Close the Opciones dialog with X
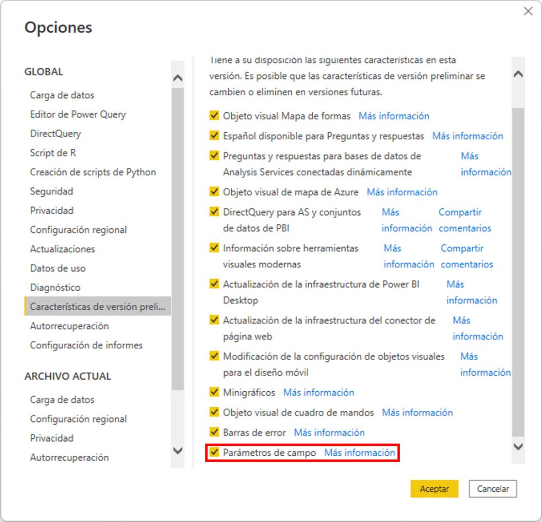Screen dimensions: 542x522 coord(528,11)
